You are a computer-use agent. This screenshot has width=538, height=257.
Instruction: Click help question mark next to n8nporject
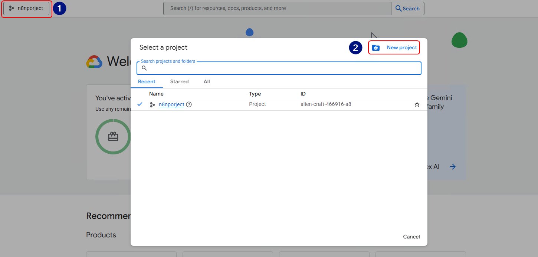click(189, 104)
